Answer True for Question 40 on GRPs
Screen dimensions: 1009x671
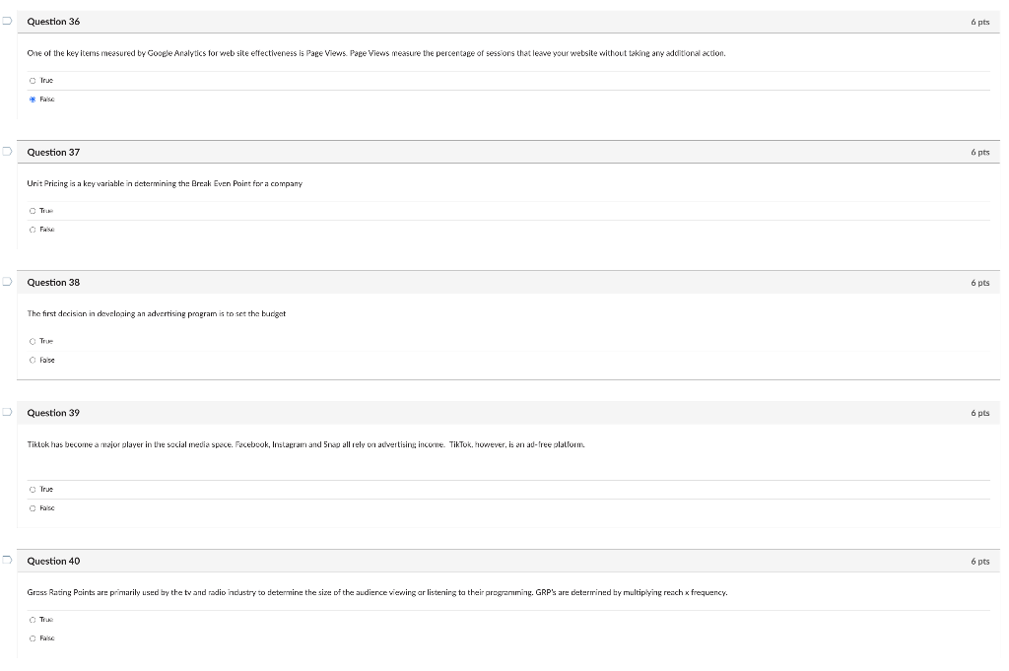(33, 620)
